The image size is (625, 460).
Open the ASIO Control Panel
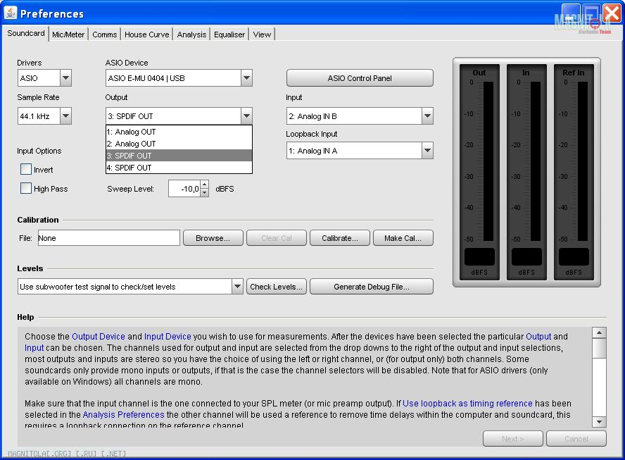tap(360, 78)
